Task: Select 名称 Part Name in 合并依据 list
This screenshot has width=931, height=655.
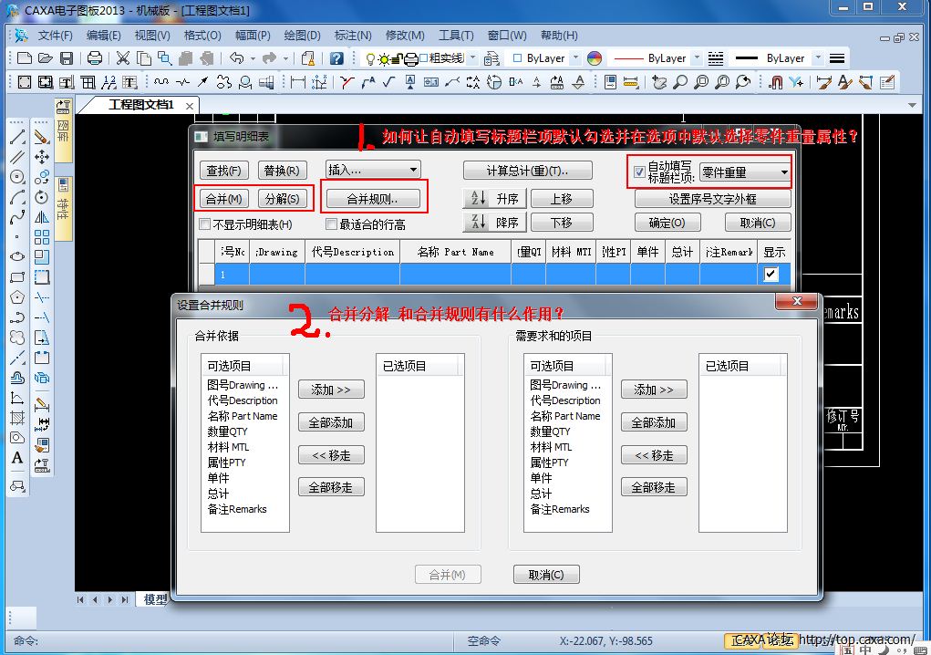Action: point(242,416)
